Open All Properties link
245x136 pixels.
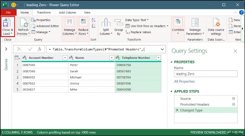click(184, 81)
